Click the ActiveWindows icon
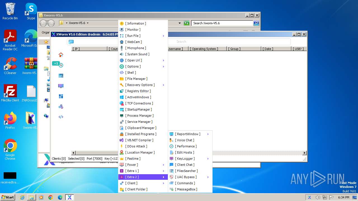Image resolution: width=358 pixels, height=201 pixels. 122,97
